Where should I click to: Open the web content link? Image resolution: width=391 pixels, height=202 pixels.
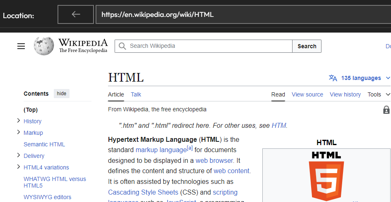[231, 171]
